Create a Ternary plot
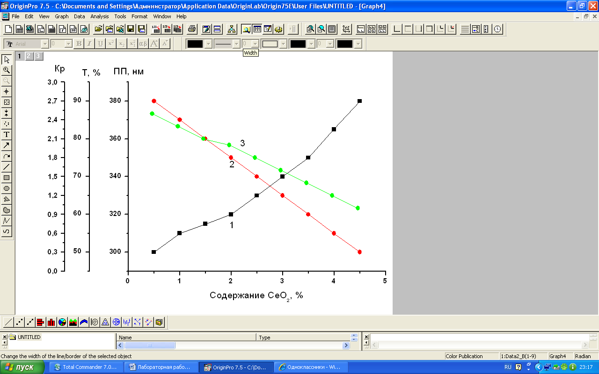 coord(105,322)
